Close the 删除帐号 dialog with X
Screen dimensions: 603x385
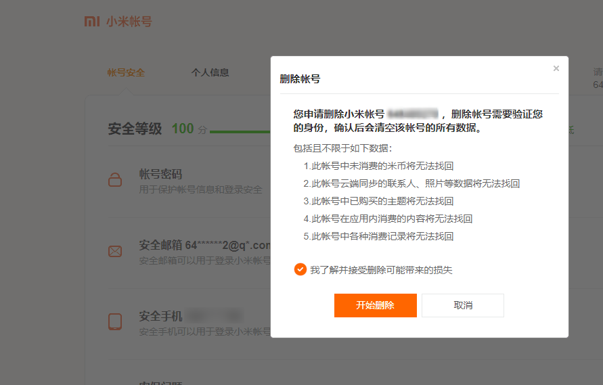click(556, 68)
